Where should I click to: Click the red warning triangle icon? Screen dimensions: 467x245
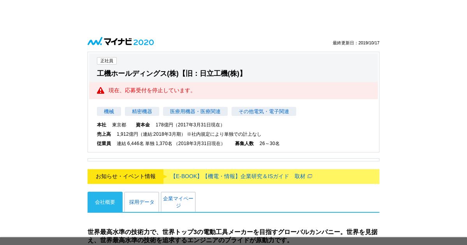click(x=101, y=90)
